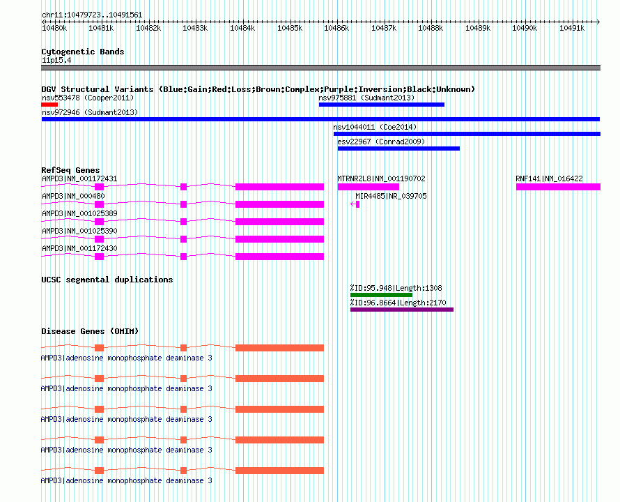620x502 pixels.
Task: Select the 10488k ruler tick label
Action: point(431,28)
